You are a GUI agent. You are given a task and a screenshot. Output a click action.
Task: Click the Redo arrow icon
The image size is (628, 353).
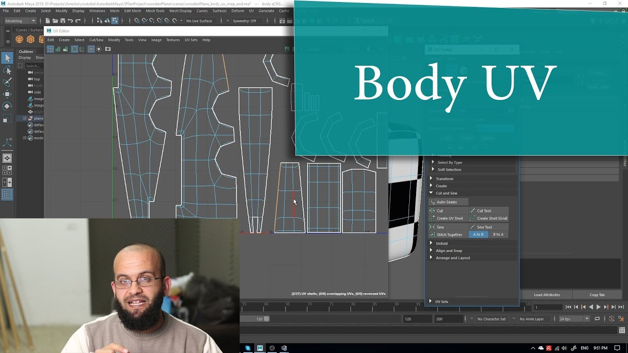(x=78, y=21)
